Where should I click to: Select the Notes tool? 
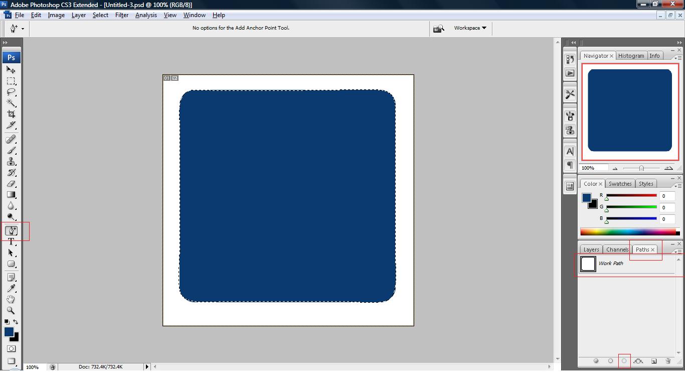point(11,277)
